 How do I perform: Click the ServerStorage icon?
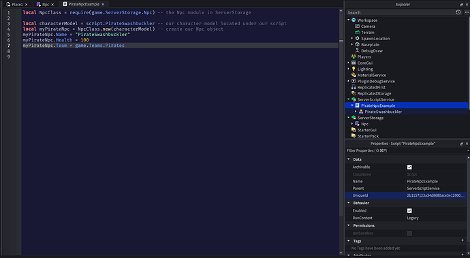tap(354, 118)
